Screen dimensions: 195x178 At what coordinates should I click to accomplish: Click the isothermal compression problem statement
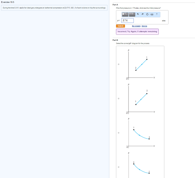click(54, 8)
